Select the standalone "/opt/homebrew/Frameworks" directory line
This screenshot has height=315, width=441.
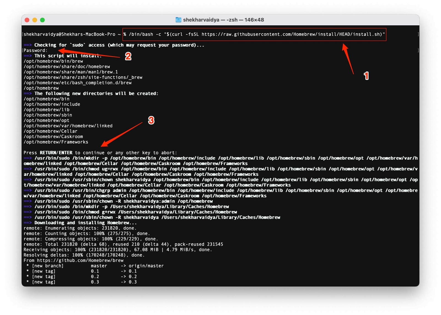click(x=56, y=142)
